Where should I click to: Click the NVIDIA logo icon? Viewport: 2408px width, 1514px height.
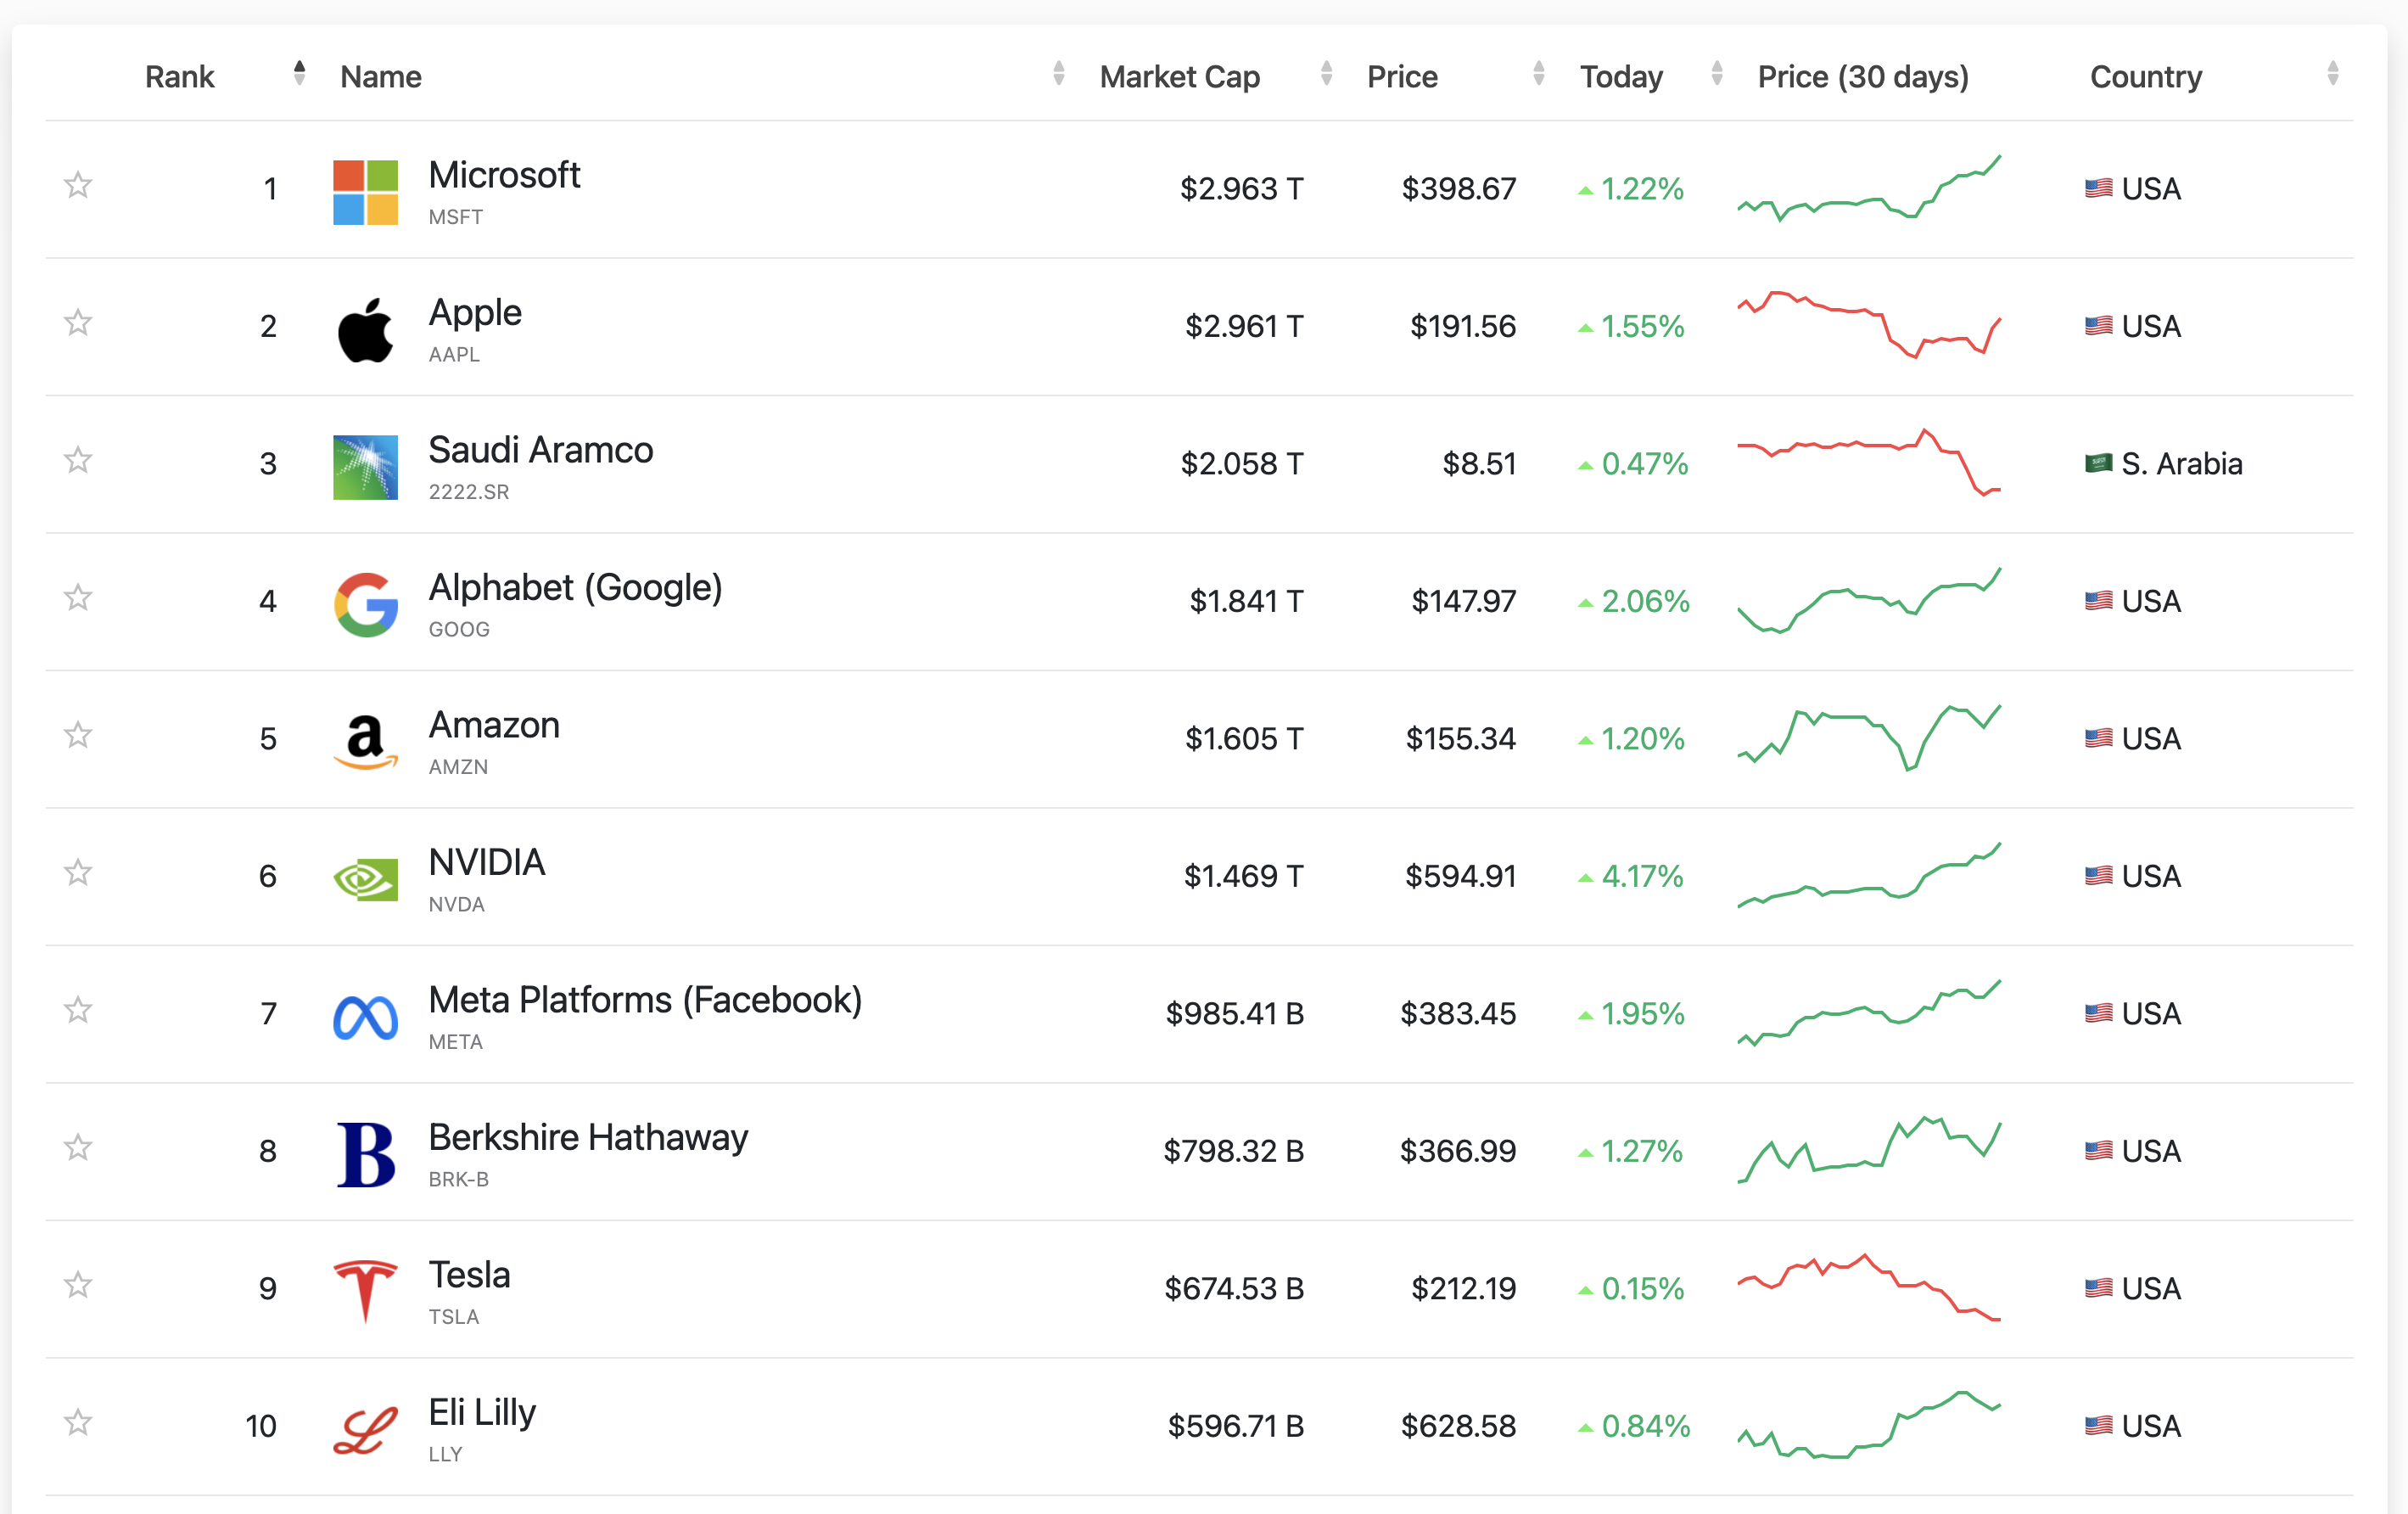coord(365,879)
